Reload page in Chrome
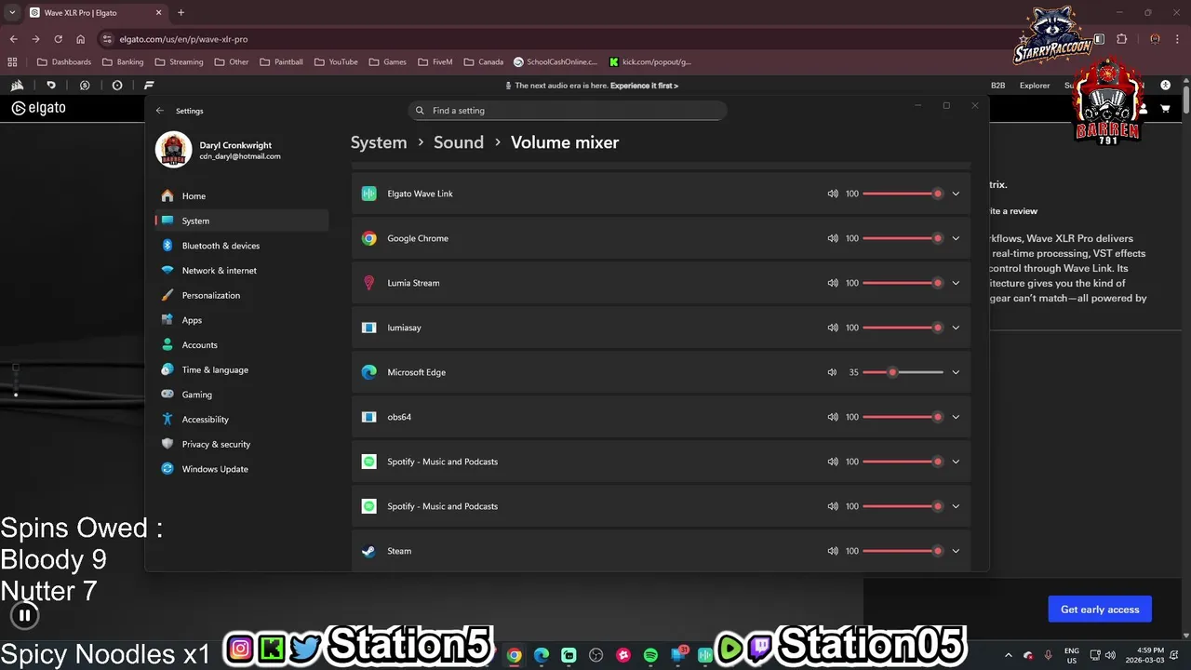This screenshot has width=1191, height=670. pos(58,39)
